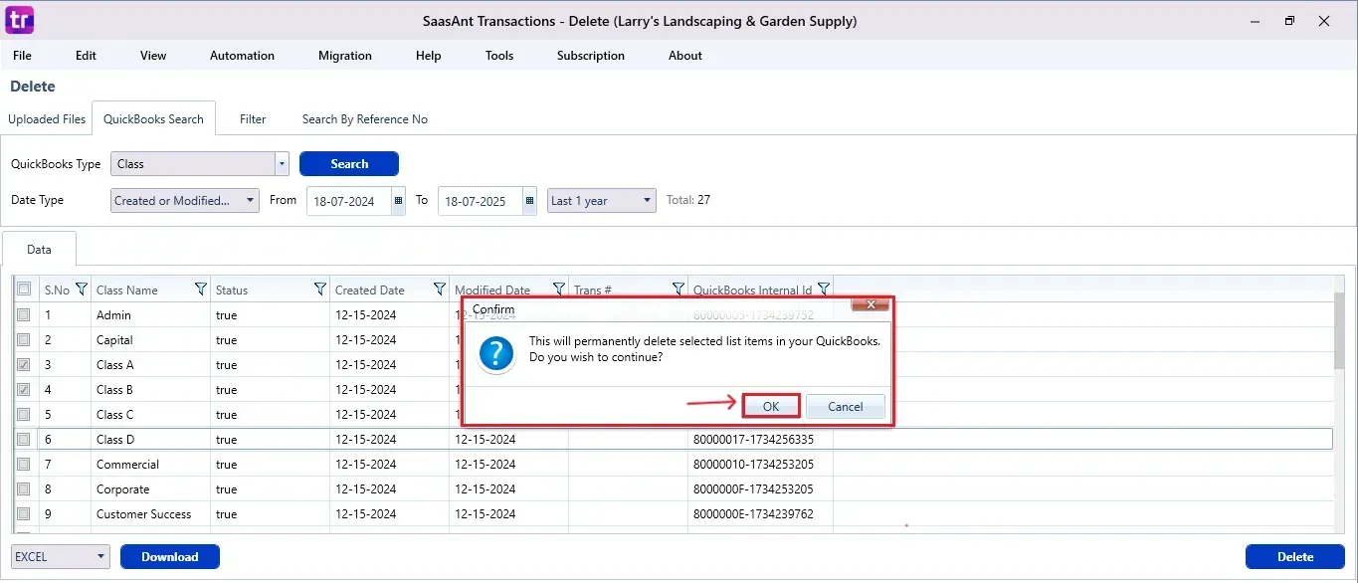The width and height of the screenshot is (1358, 583).
Task: Open the To date calendar picker icon
Action: [529, 201]
